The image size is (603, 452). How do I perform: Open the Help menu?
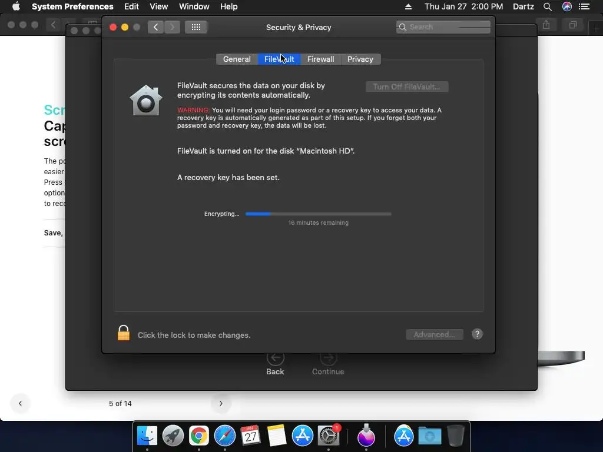(x=229, y=6)
